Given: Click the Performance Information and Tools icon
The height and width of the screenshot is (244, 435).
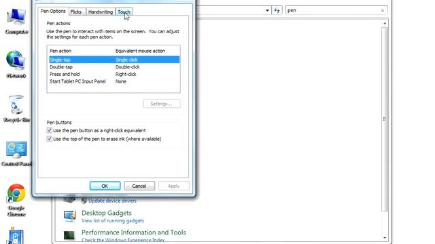Looking at the screenshot, I should coord(69,235).
